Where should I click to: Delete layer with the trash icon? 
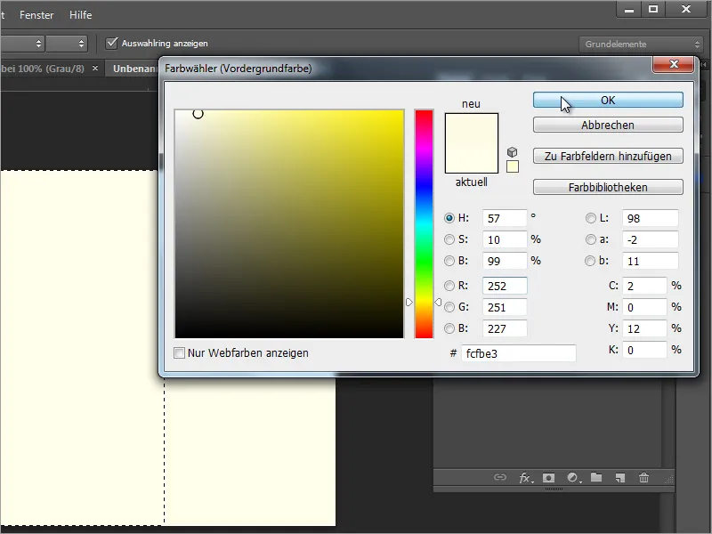643,478
